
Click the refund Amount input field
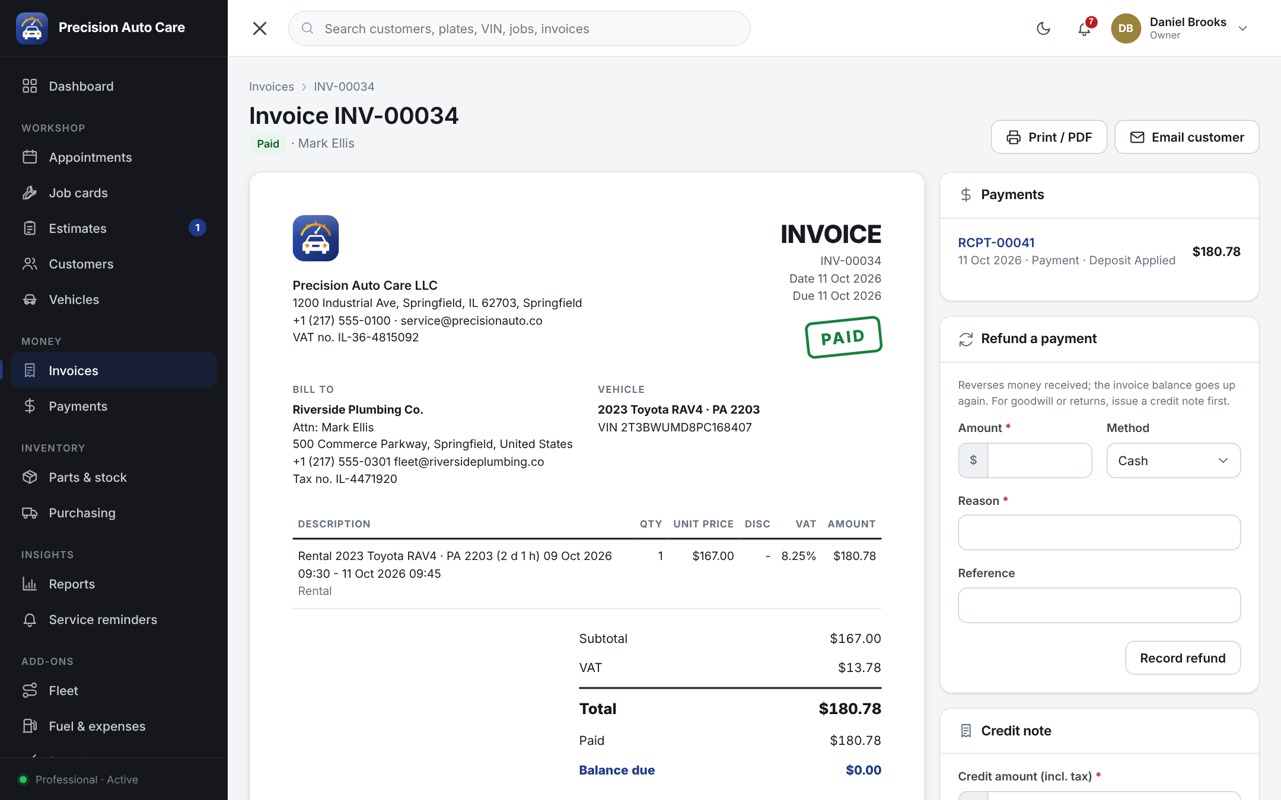(1039, 460)
